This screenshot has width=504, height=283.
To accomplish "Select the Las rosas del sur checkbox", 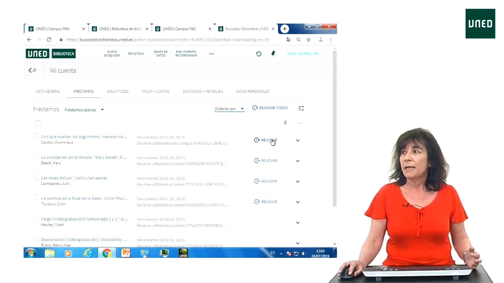I will [x=37, y=177].
